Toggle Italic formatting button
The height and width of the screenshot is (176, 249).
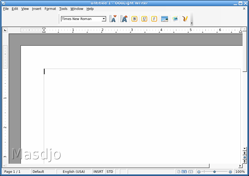[154, 19]
